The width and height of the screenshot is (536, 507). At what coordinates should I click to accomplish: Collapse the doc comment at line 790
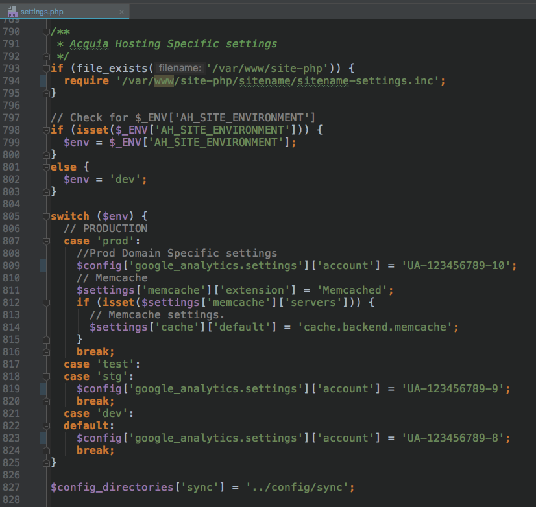(46, 32)
